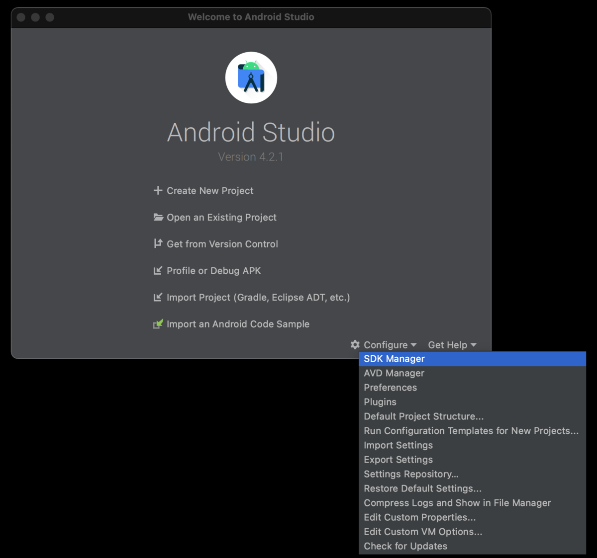Choose Compress Logs and Show in File Manager
Image resolution: width=597 pixels, height=558 pixels.
(472, 503)
